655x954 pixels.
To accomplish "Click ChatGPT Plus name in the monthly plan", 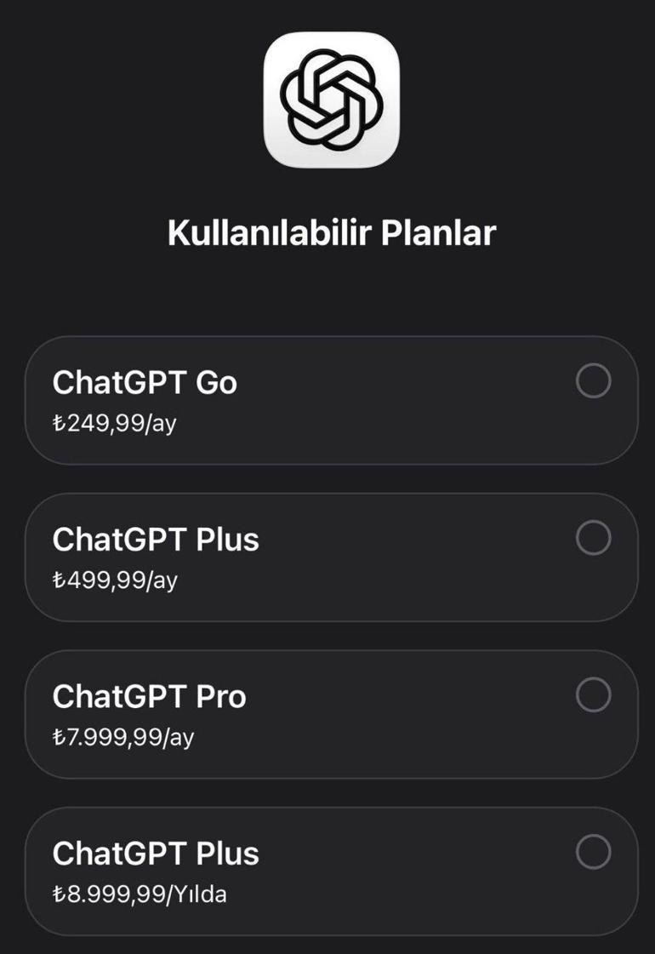I will 156,540.
